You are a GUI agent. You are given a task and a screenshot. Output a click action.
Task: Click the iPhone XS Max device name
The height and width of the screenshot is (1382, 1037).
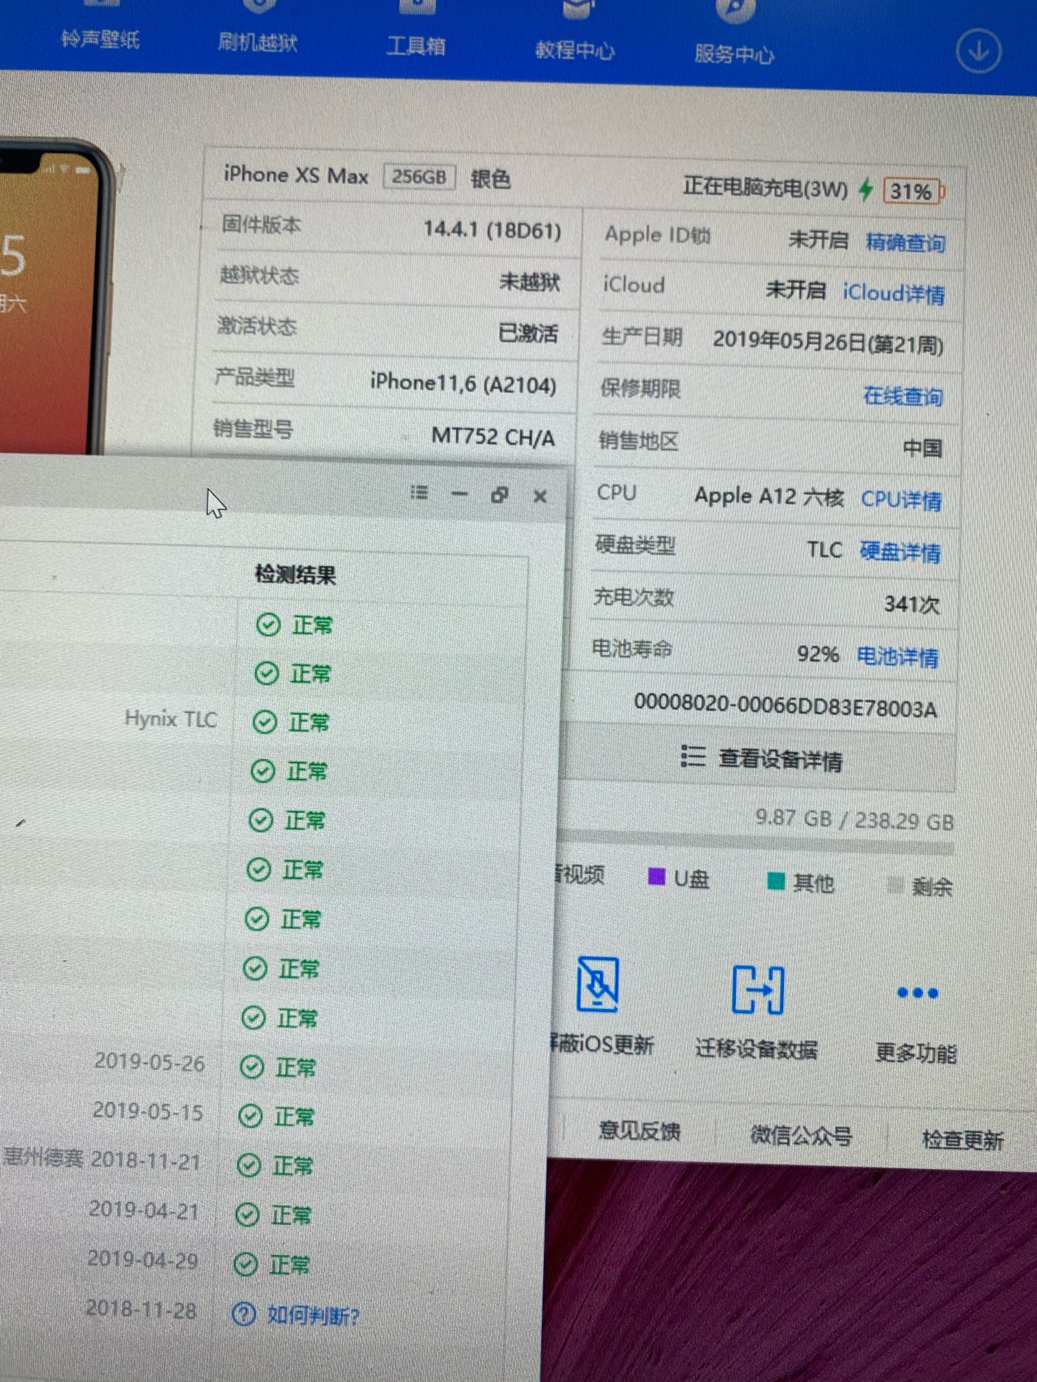click(296, 175)
